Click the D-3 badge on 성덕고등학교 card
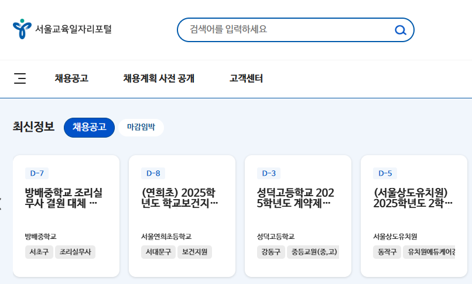The height and width of the screenshot is (284, 472). [269, 173]
